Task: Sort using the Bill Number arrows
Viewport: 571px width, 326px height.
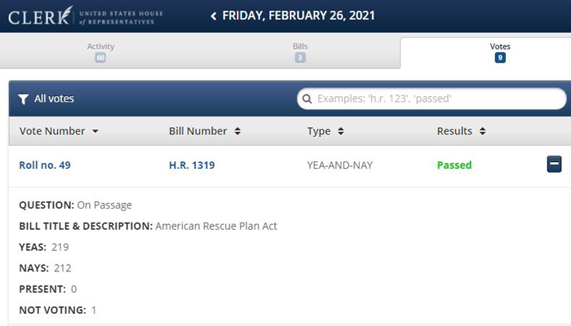Action: coord(237,131)
